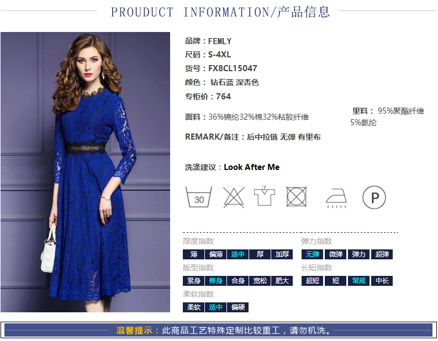Click the item number FX8CL15047
438x341 pixels.
[233, 68]
